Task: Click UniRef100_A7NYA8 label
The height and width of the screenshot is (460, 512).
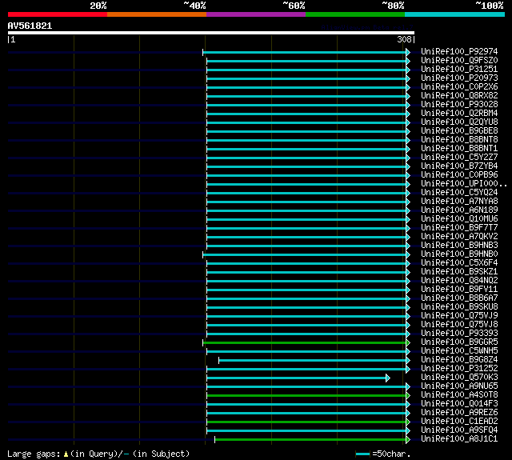Action: [459, 202]
